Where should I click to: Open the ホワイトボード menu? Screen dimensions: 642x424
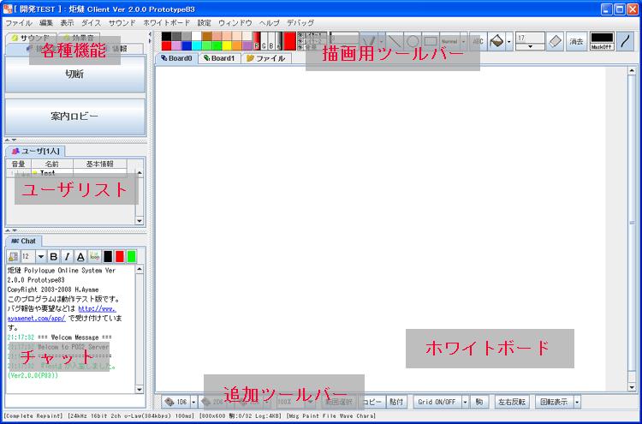pos(167,22)
